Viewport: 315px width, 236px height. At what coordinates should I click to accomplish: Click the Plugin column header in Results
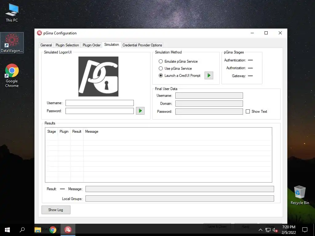[64, 132]
